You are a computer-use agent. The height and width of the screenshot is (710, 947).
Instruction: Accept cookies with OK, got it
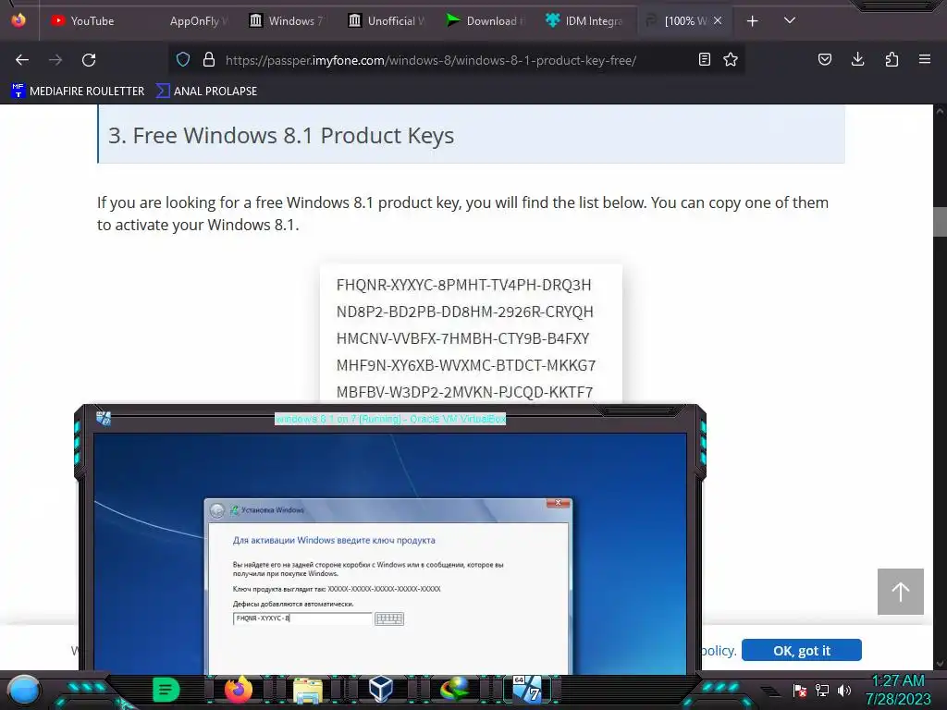pyautogui.click(x=802, y=650)
